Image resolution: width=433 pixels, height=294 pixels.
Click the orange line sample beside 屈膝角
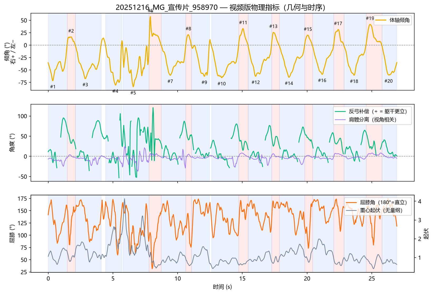(351, 203)
